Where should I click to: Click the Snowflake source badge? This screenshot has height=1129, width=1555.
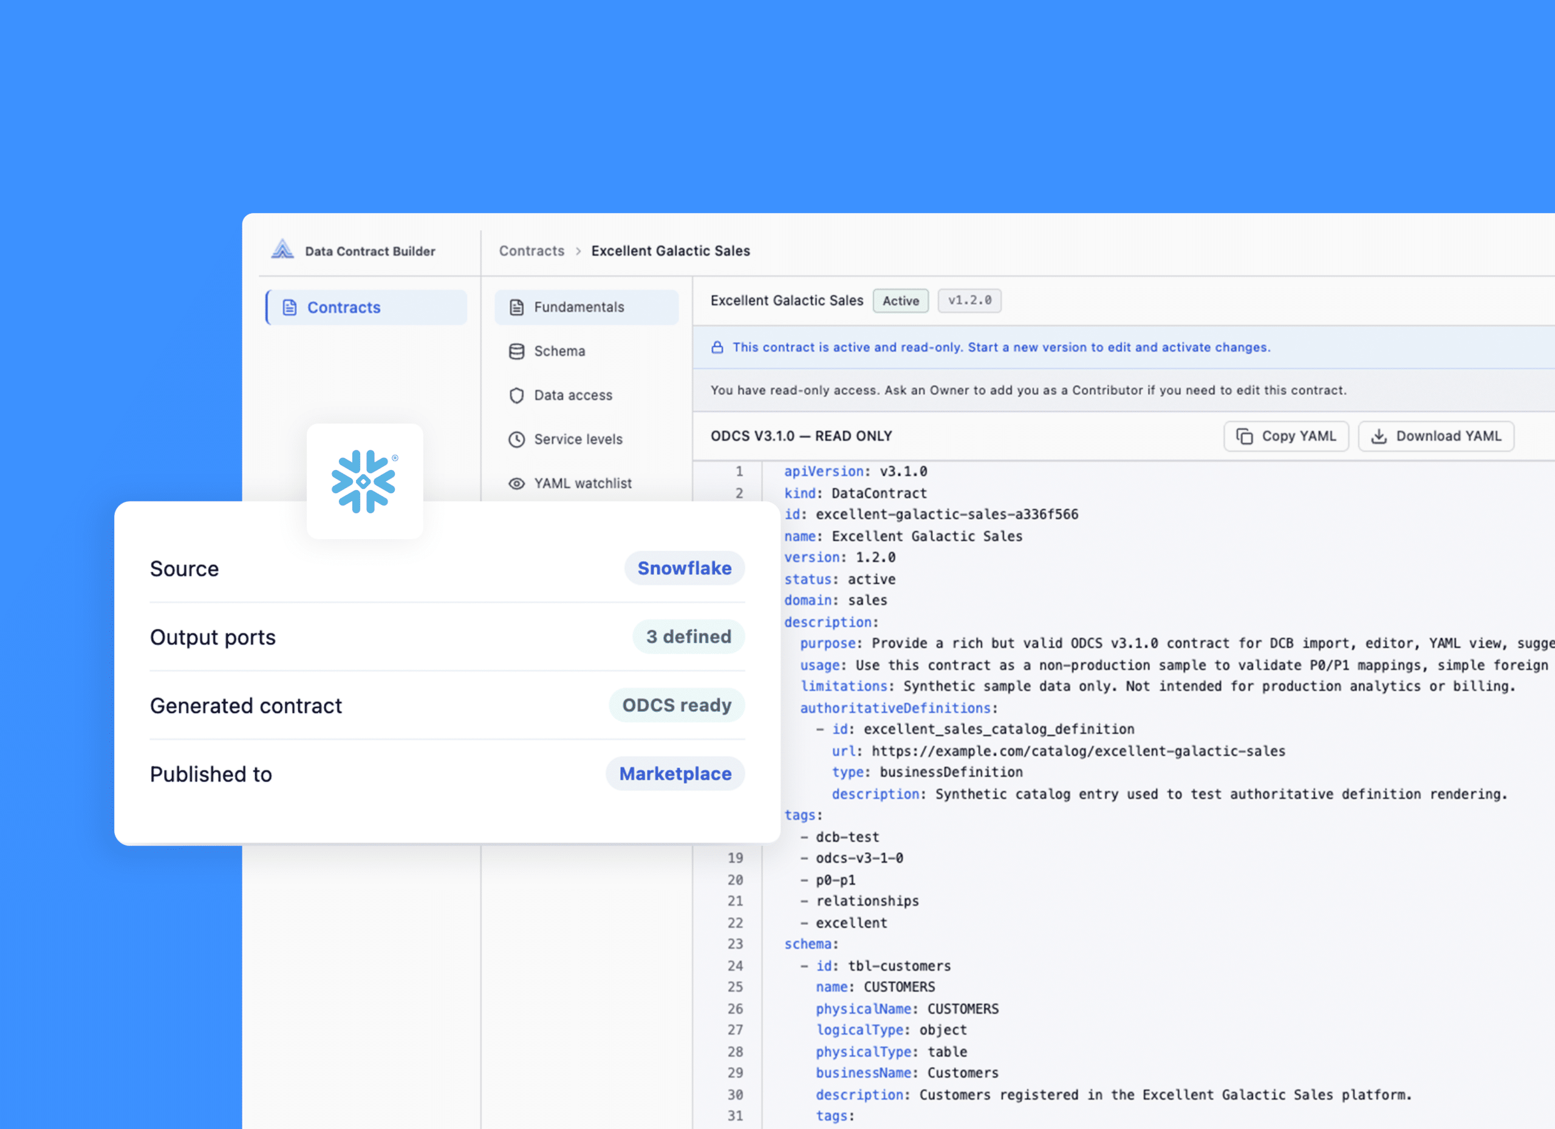point(684,568)
